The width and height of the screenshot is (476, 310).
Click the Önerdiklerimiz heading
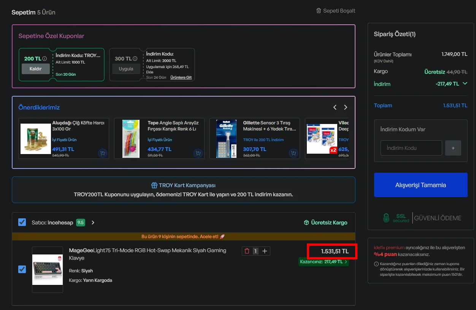click(39, 107)
